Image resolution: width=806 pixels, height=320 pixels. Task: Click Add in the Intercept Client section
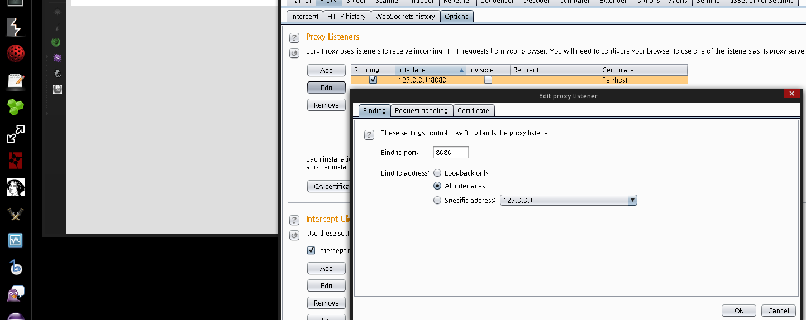pos(326,268)
